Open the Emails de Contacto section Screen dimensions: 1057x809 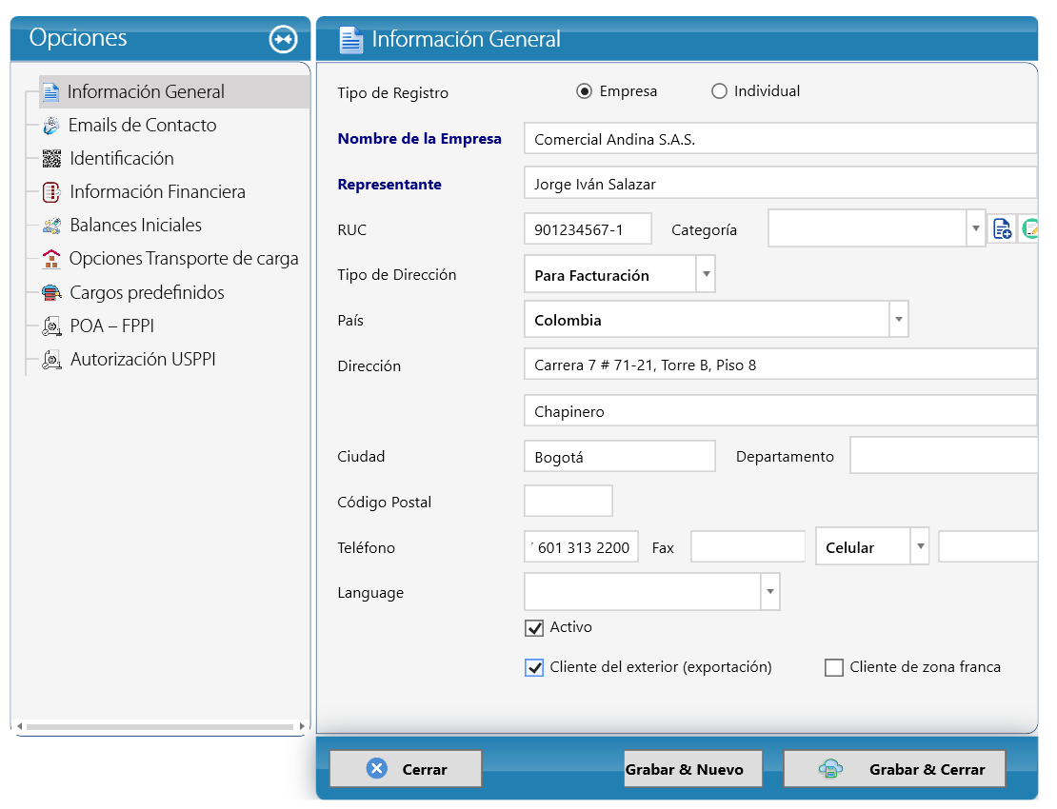tap(142, 126)
